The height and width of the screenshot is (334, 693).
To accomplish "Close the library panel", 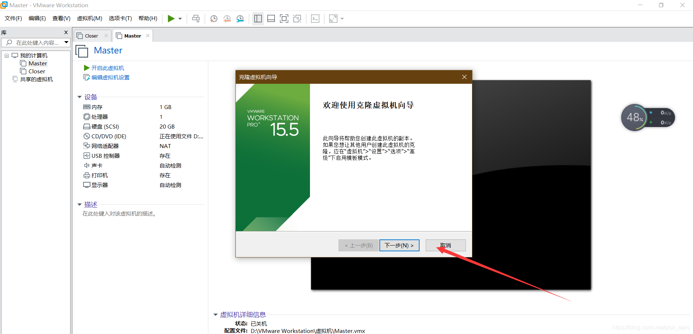I will 66,32.
